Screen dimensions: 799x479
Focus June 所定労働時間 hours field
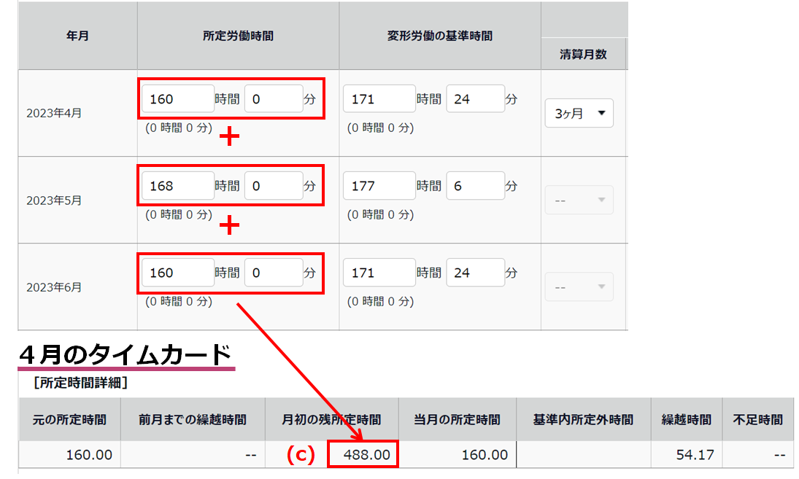tap(178, 273)
